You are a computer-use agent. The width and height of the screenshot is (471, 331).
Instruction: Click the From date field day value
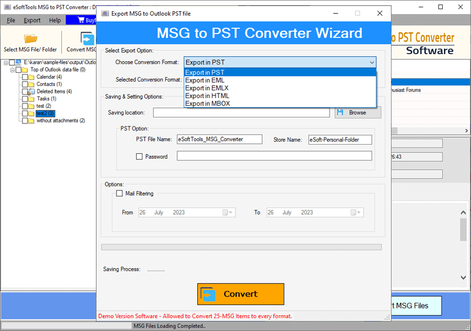tap(142, 212)
